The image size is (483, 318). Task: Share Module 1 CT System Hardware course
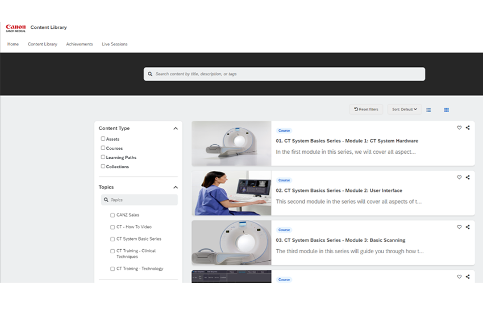(x=468, y=127)
